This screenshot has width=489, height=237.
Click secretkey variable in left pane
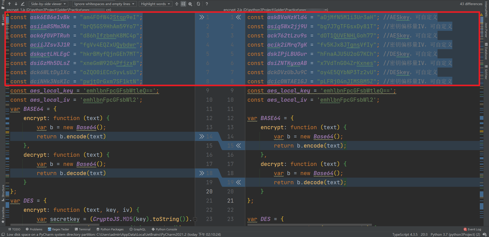[65, 219]
